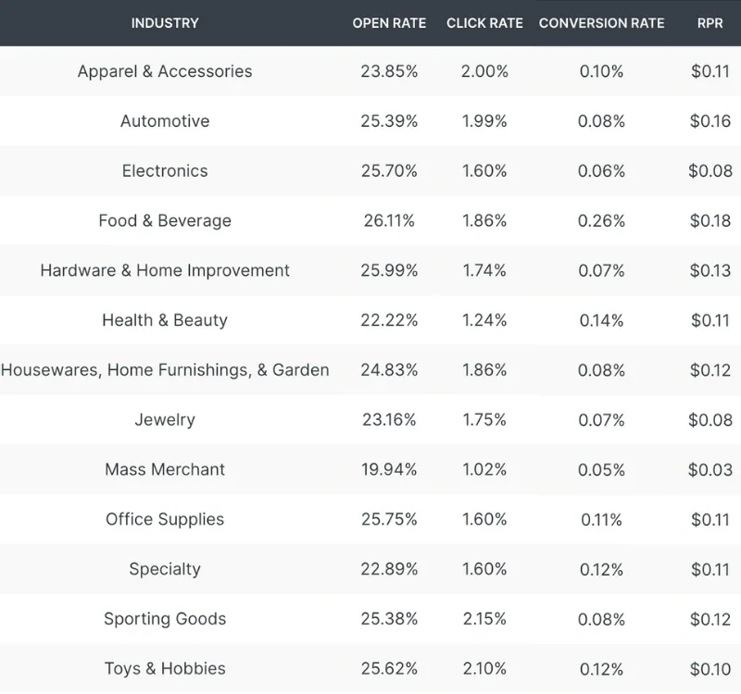
Task: Click the Electronics industry name
Action: (x=165, y=171)
